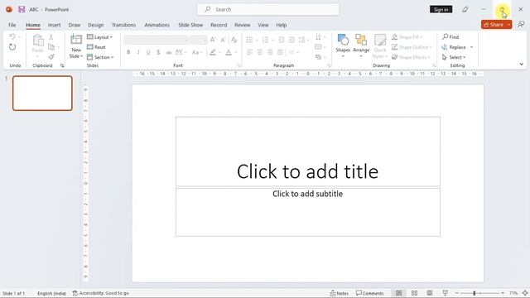Switch to the Insert tab
Viewport: 530px width, 298px height.
point(54,25)
